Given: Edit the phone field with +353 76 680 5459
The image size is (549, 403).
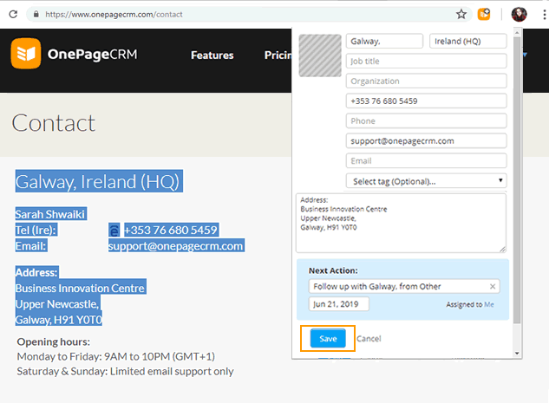Looking at the screenshot, I should (426, 101).
